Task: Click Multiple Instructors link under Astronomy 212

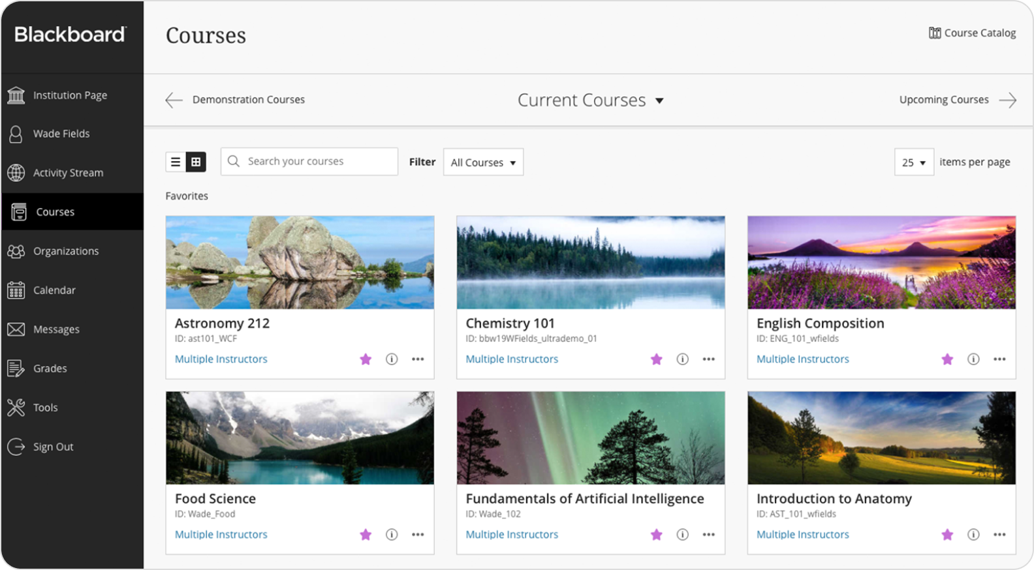Action: coord(221,359)
